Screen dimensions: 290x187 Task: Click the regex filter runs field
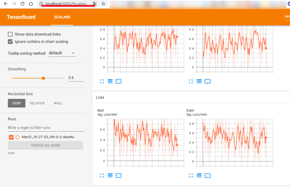[x=46, y=128]
